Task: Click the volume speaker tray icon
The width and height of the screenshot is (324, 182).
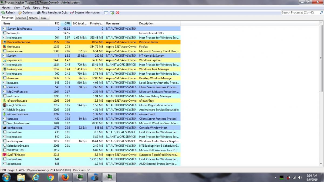Action: pyautogui.click(x=300, y=178)
